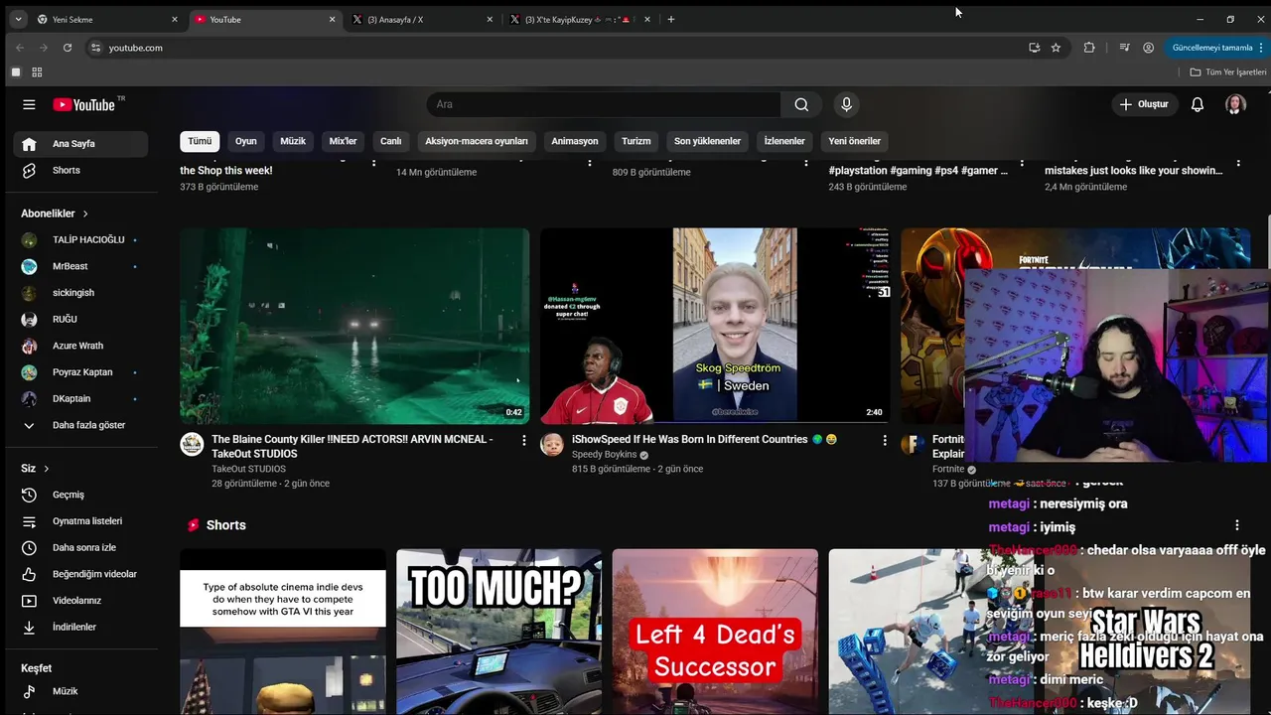The width and height of the screenshot is (1271, 715).
Task: Open absolute cinema indie devs short
Action: [x=283, y=632]
